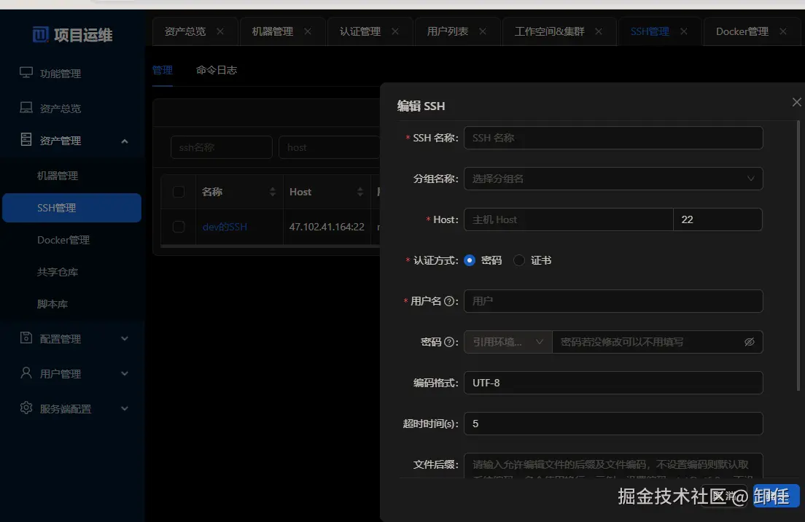This screenshot has height=522, width=805.
Task: Click the 用户管理 person icon in sidebar
Action: (26, 373)
